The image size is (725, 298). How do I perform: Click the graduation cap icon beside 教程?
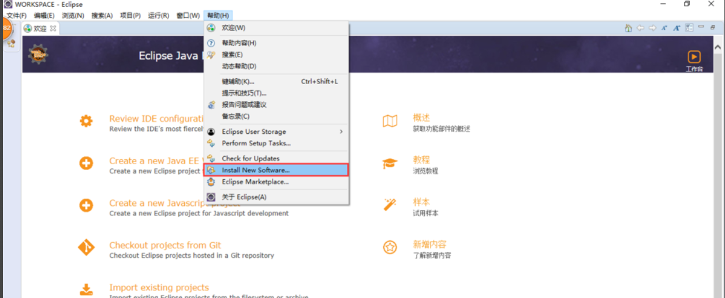390,163
